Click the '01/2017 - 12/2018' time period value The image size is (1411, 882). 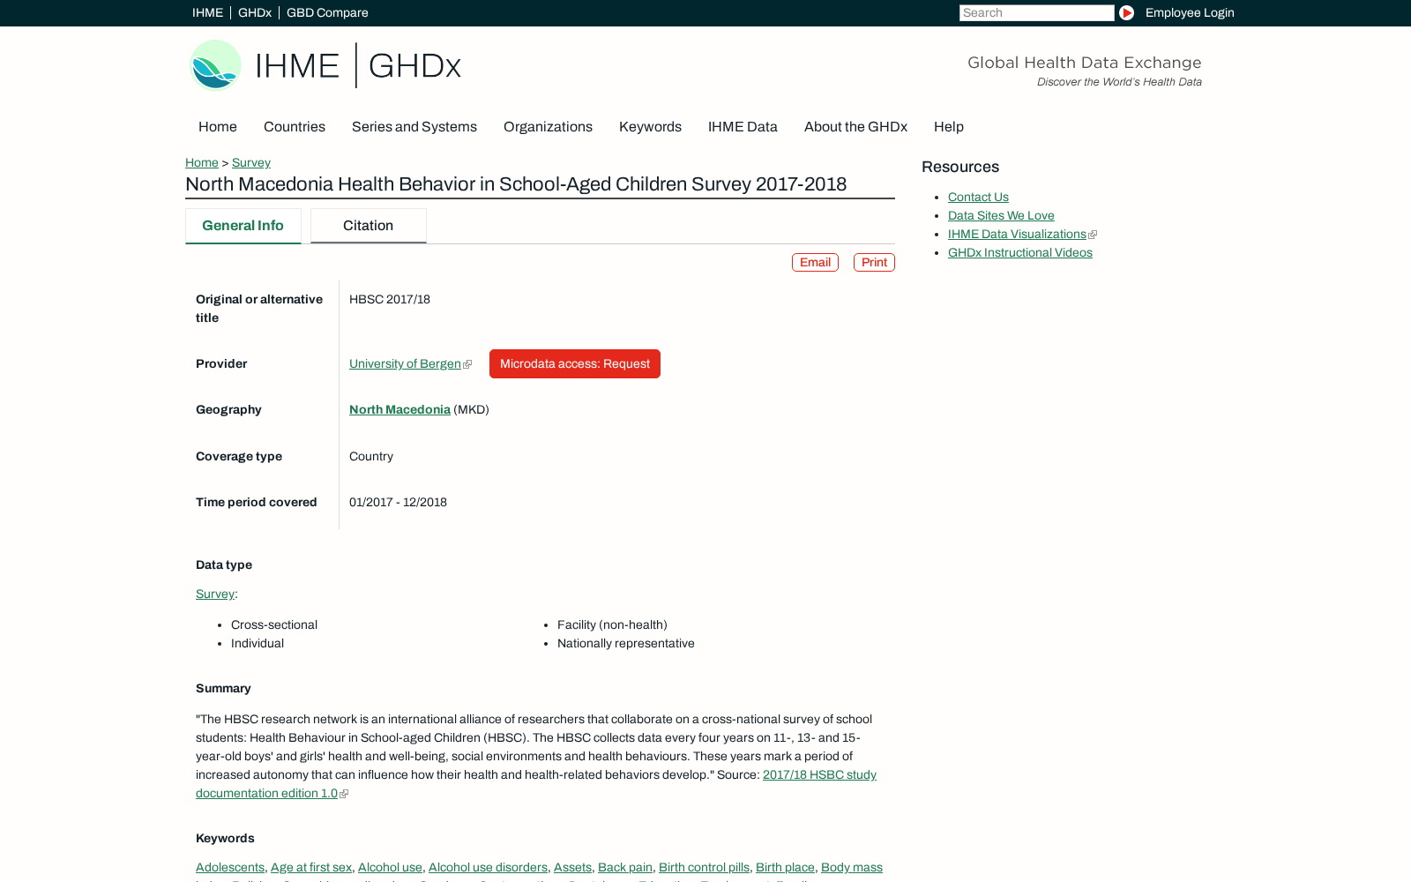pos(398,502)
